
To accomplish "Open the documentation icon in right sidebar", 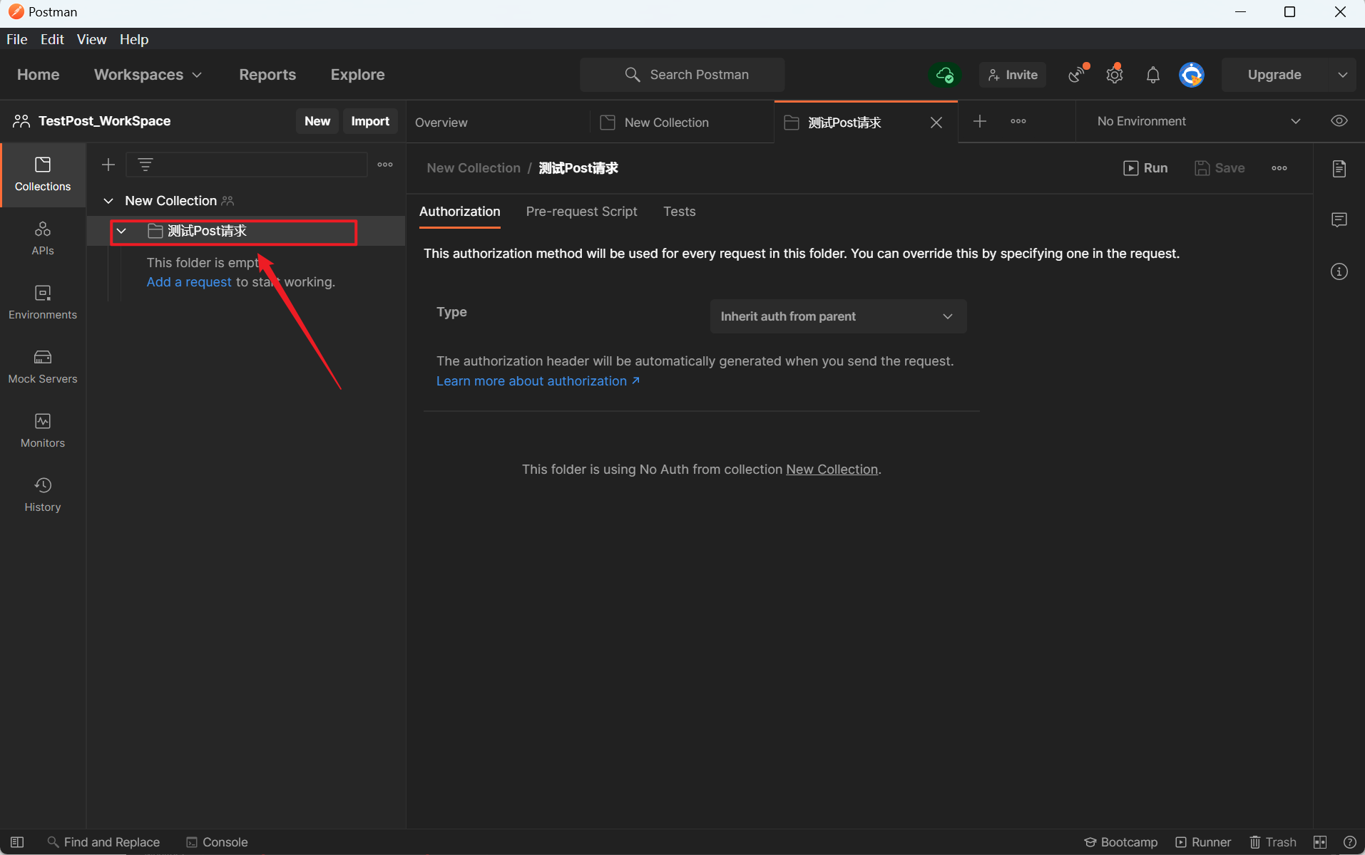I will [1339, 169].
